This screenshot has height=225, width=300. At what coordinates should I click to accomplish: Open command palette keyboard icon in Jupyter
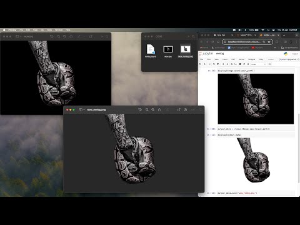pyautogui.click(x=269, y=64)
